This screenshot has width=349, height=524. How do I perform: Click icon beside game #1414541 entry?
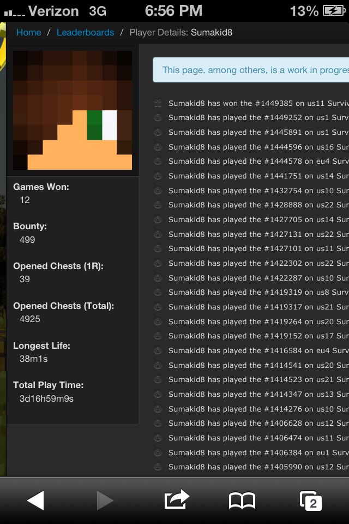pos(158,365)
